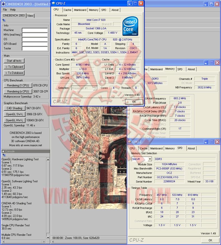Click the Tester input field
The width and height of the screenshot is (221, 245).
tap(35, 48)
